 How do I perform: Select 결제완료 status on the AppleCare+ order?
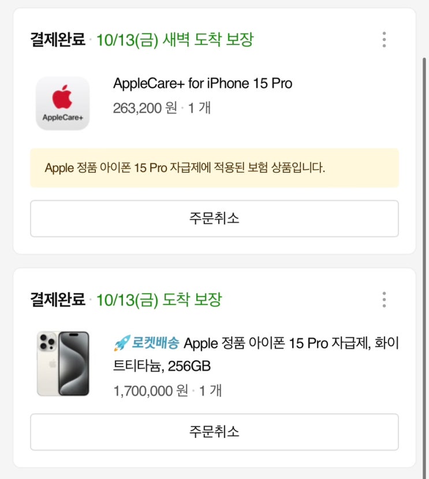click(x=58, y=40)
